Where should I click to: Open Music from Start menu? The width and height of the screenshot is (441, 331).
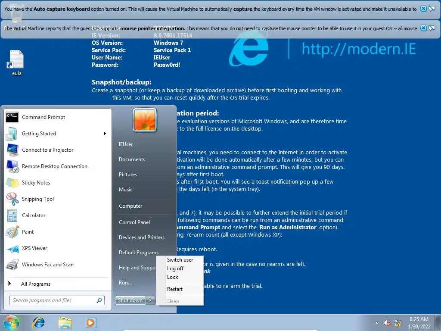coord(125,190)
